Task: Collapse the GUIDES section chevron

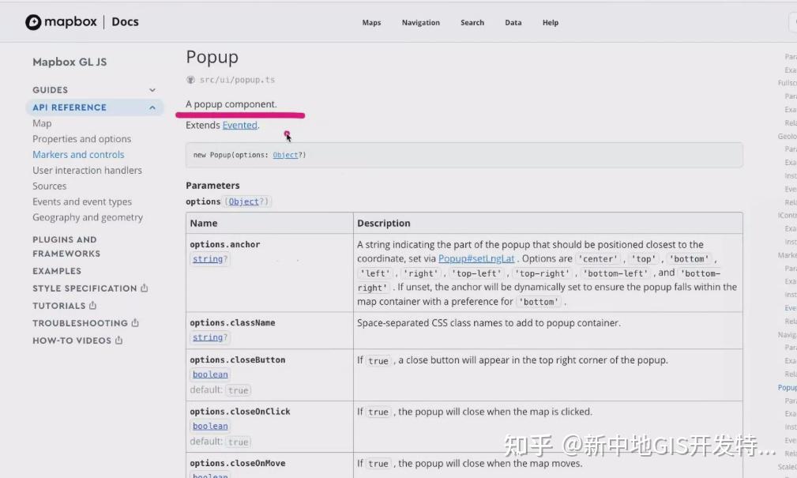Action: pyautogui.click(x=152, y=89)
